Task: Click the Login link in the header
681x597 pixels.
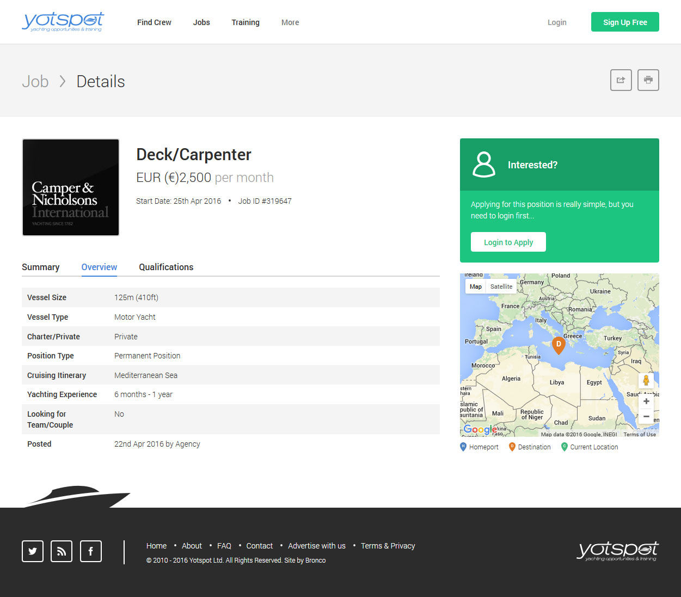Action: coord(557,22)
